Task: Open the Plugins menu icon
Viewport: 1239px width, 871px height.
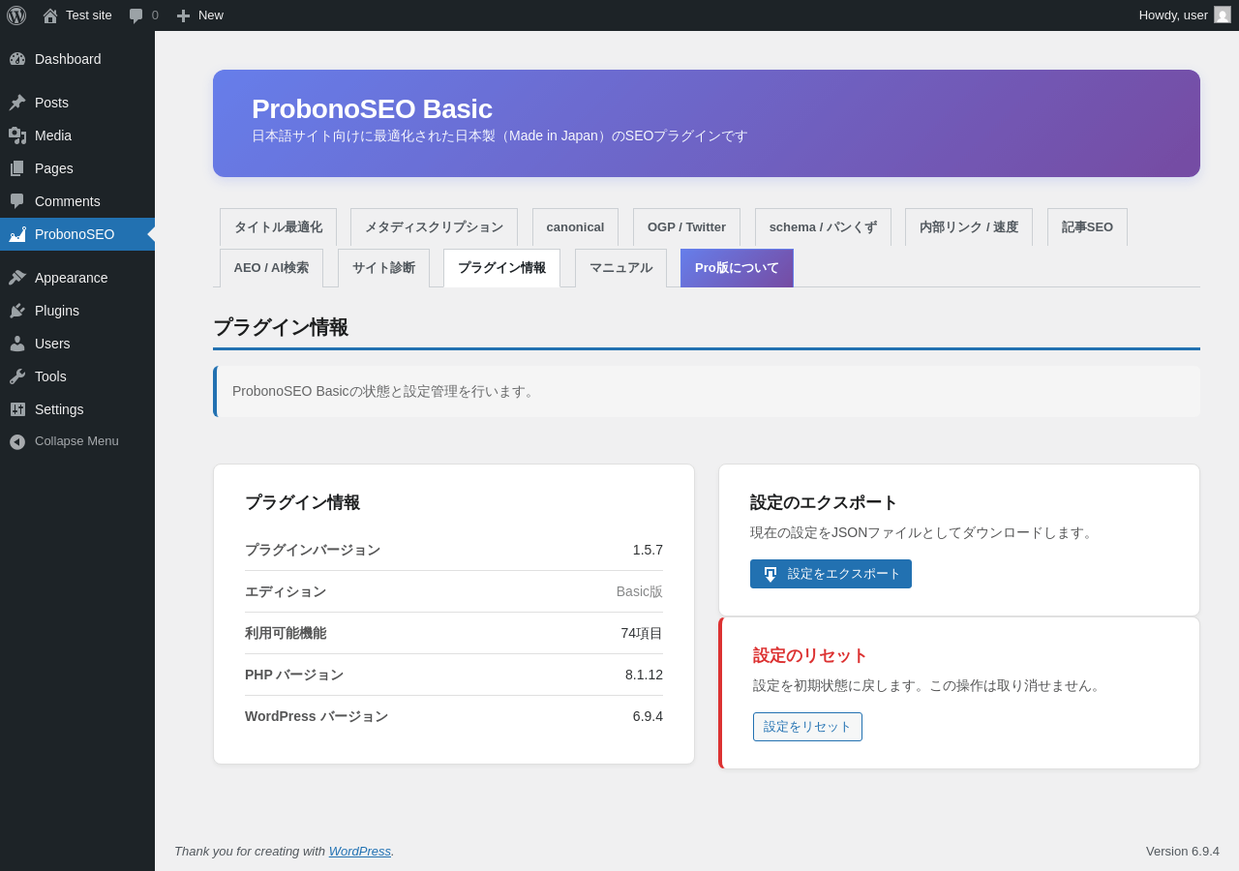Action: point(17,311)
